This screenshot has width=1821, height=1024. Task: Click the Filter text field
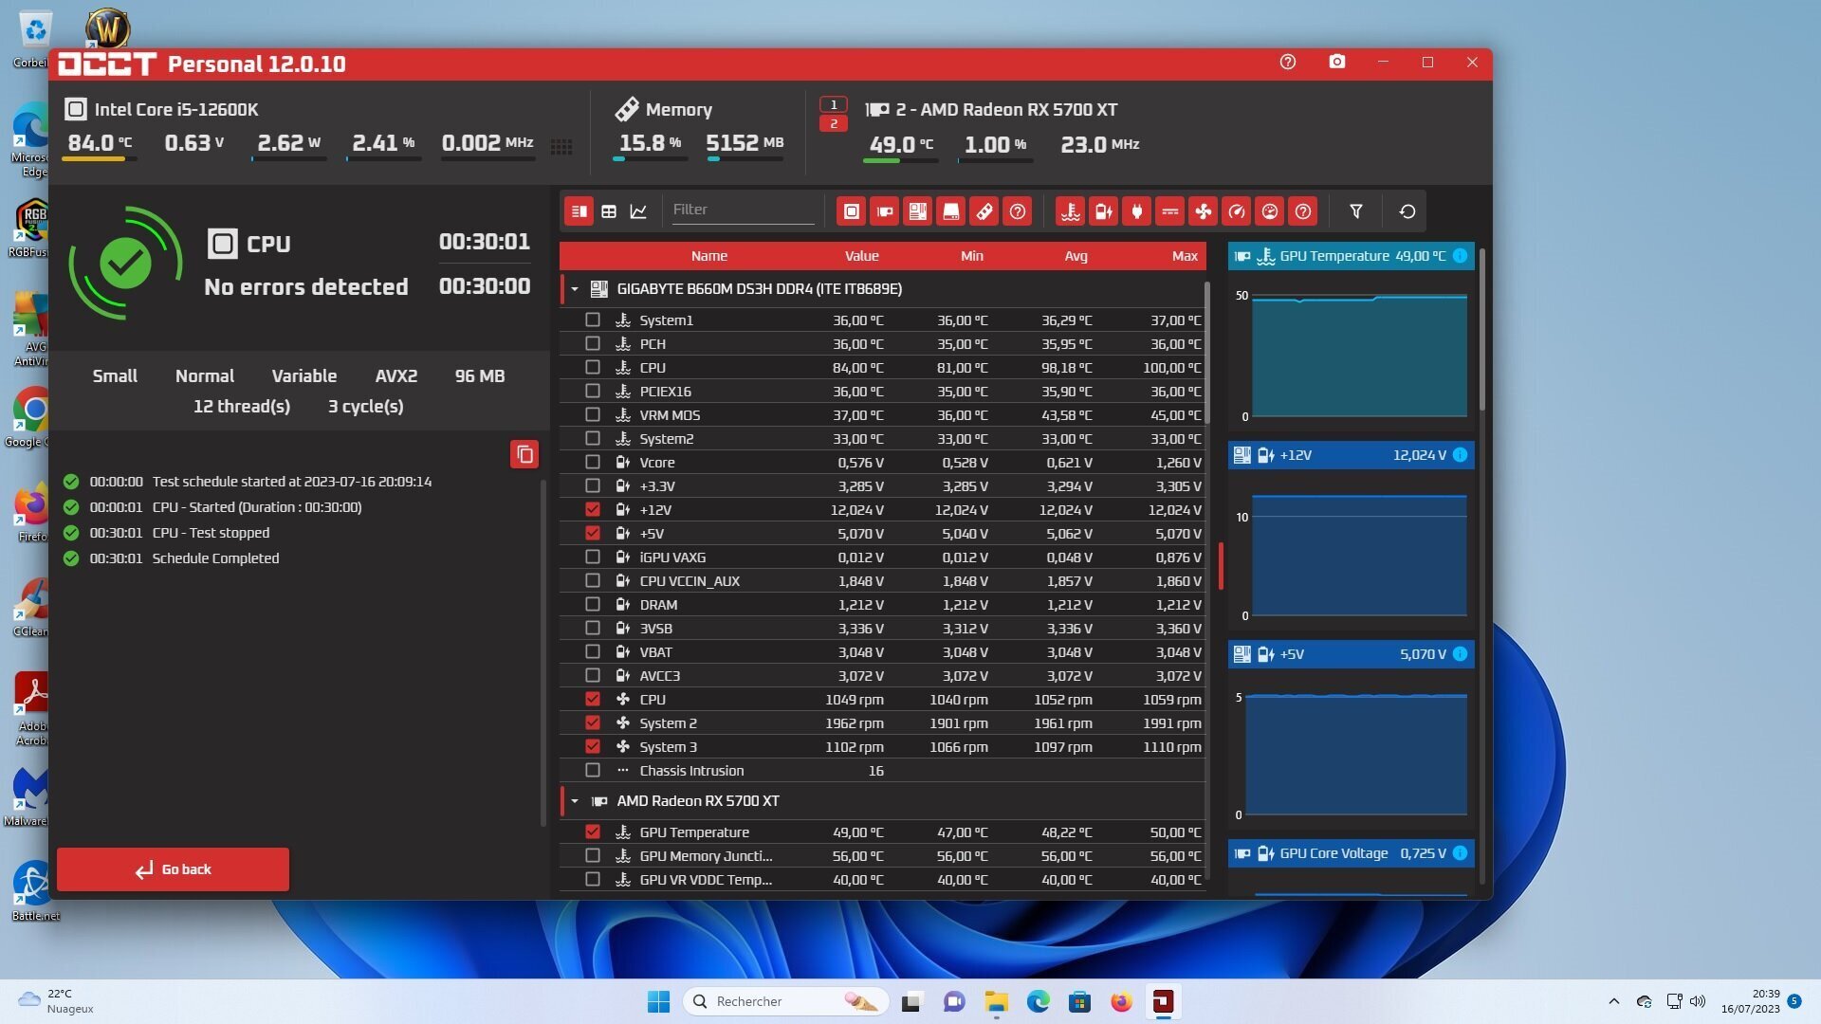coord(742,210)
